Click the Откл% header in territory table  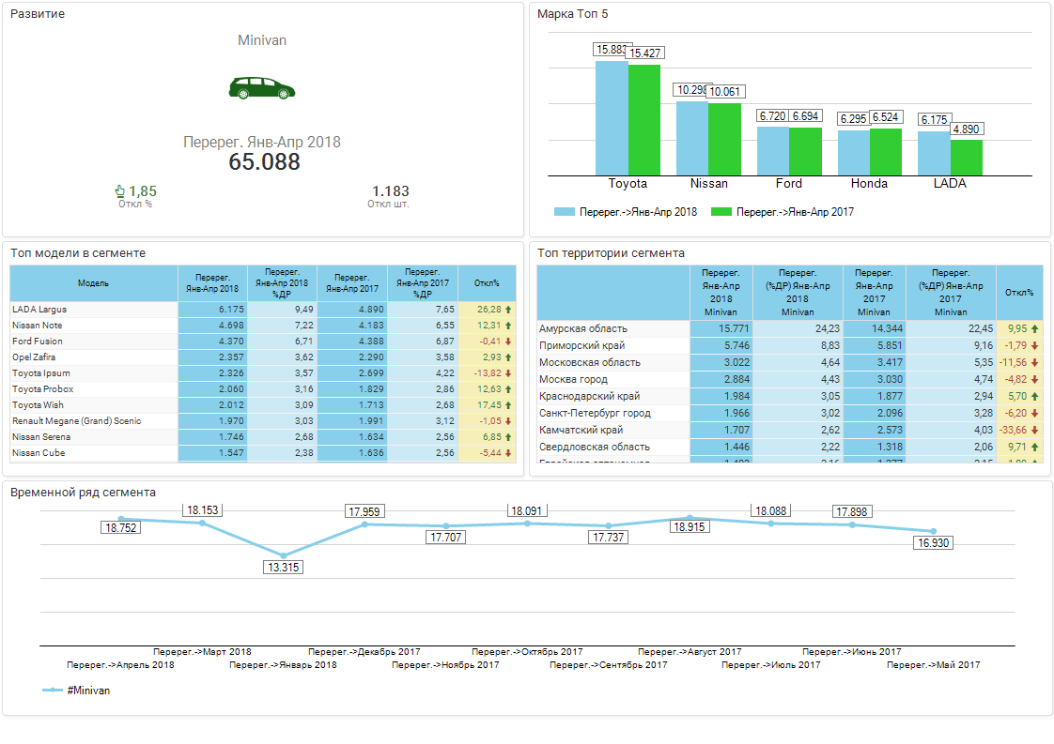pyautogui.click(x=1018, y=292)
